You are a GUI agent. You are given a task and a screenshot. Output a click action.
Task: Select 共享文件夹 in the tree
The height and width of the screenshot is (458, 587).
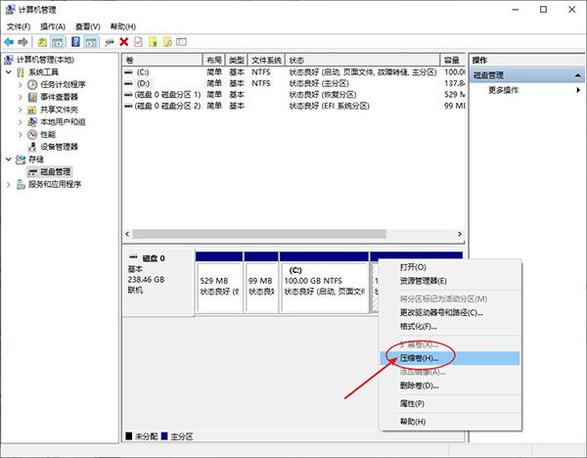pos(59,110)
